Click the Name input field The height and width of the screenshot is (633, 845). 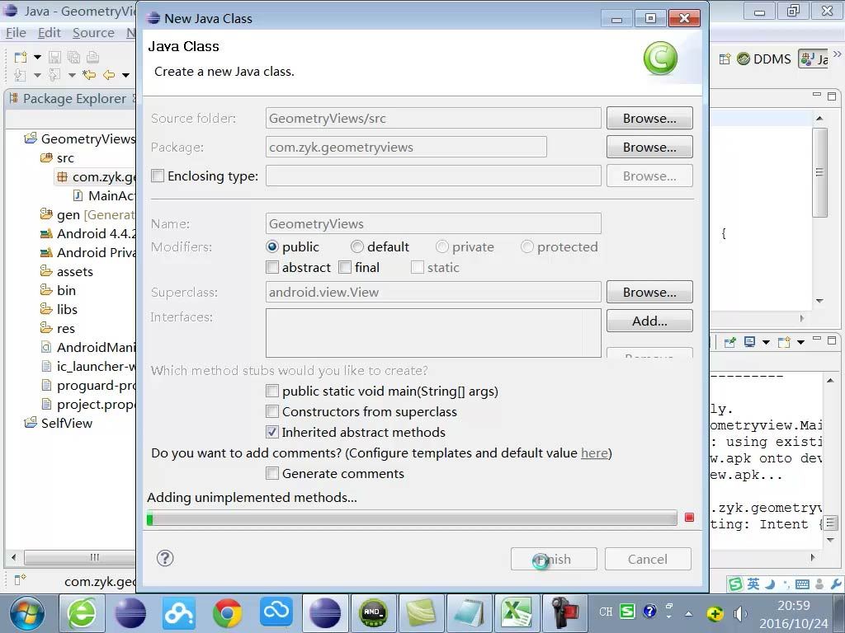(433, 223)
